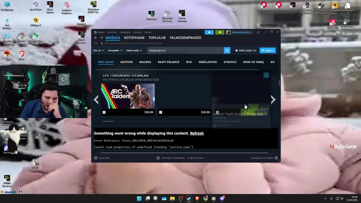Show previous games with left carousel arrow

(96, 100)
